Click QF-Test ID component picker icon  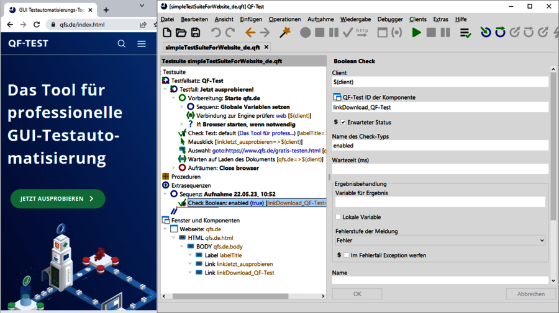point(337,97)
